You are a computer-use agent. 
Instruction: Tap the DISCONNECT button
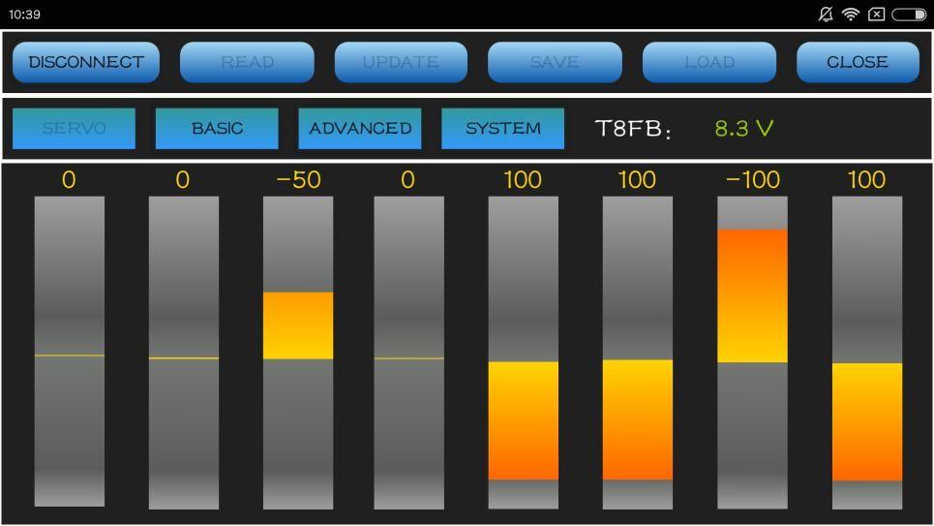(x=85, y=62)
